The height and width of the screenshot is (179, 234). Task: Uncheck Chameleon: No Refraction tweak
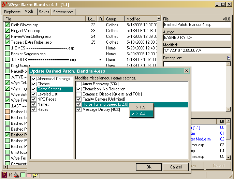(79, 89)
